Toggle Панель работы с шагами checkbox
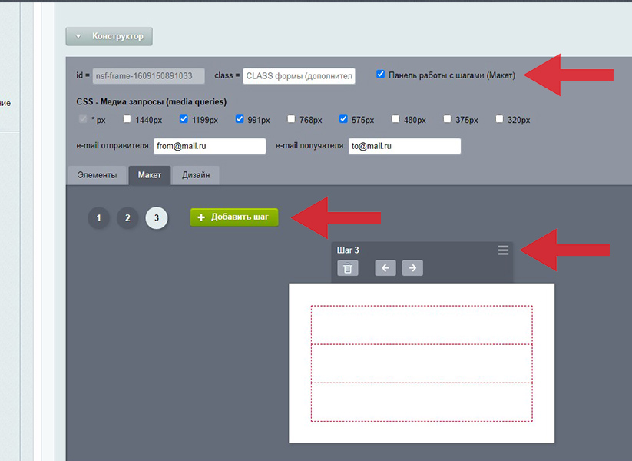The width and height of the screenshot is (632, 461). click(x=381, y=75)
